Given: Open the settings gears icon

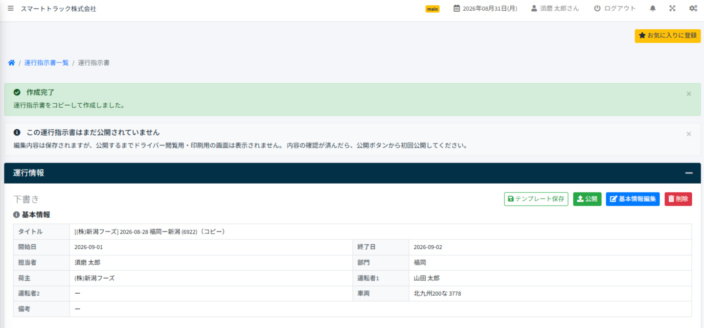Looking at the screenshot, I should (693, 8).
